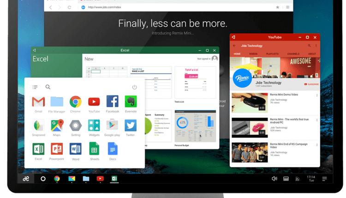Image resolution: width=346 pixels, height=198 pixels.
Task: Choose the blank workbook template in Excel
Action: [x=107, y=72]
